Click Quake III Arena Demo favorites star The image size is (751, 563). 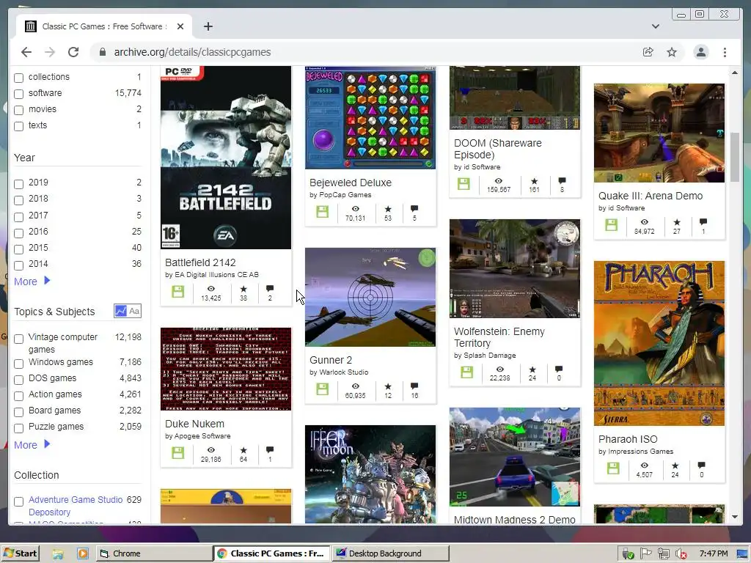pyautogui.click(x=677, y=222)
